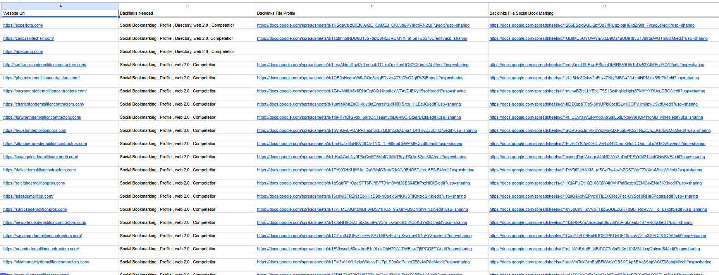Open social bookmarking link for orlandodemolitioncontractors.com row
The image size is (719, 275).
[594, 249]
